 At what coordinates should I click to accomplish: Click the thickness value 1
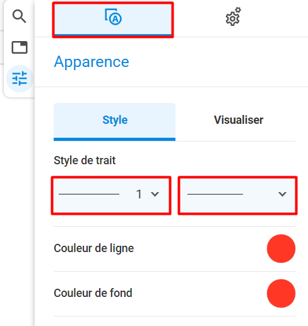(x=139, y=194)
